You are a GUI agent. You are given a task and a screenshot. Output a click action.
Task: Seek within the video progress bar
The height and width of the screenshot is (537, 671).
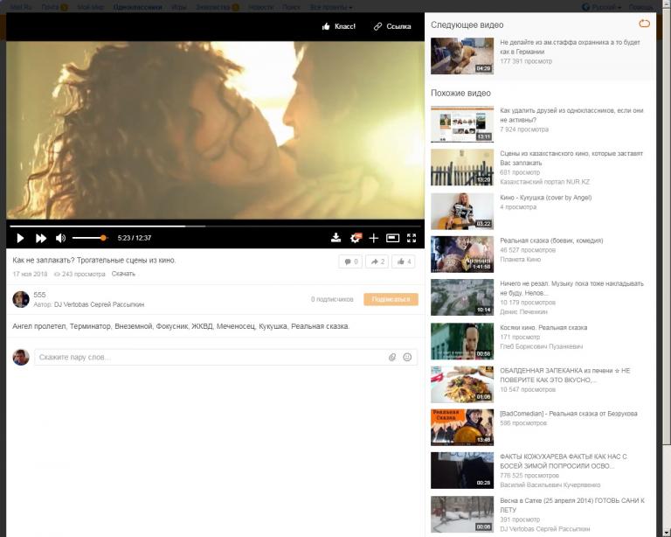[x=215, y=226]
